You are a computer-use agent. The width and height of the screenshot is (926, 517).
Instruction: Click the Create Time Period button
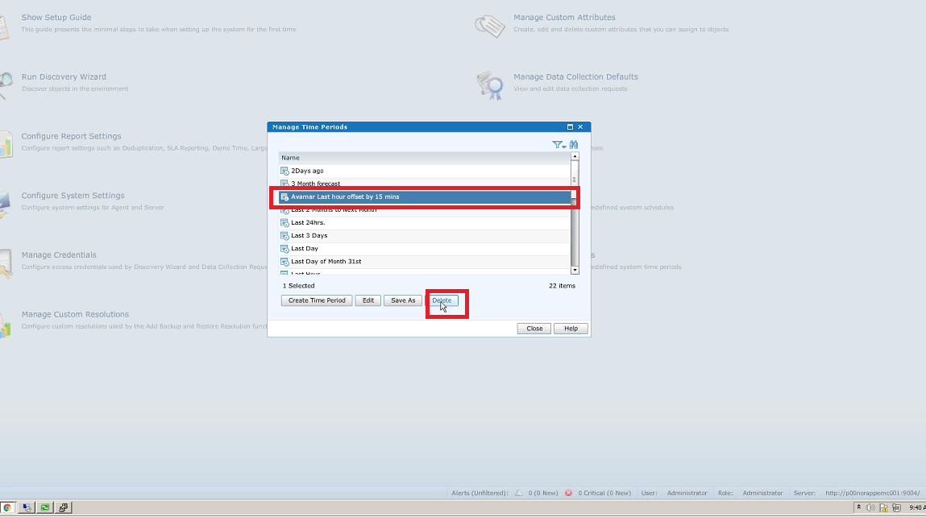coord(317,300)
